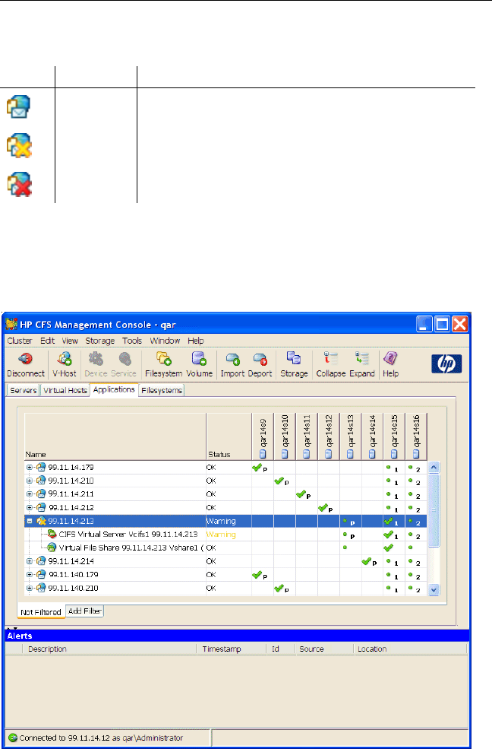Click the qar14s11 server column icon

point(307,454)
